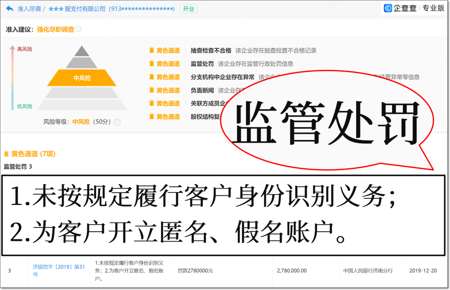The width and height of the screenshot is (450, 290).
Task: Click the alarm bell icon beside 抽查检查不合格
Action: (152, 50)
